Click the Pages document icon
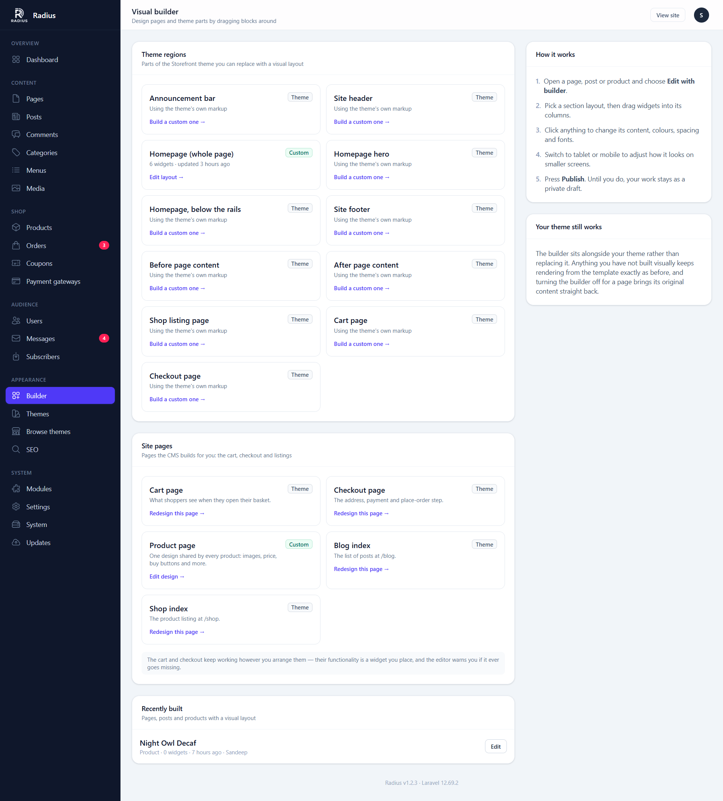 tap(16, 99)
